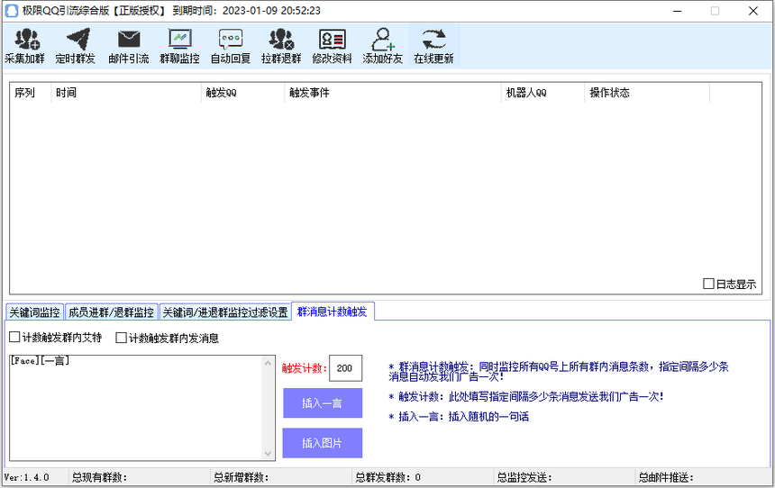Click inside the [Face][一言] message text box
The image size is (775, 488).
(x=136, y=408)
